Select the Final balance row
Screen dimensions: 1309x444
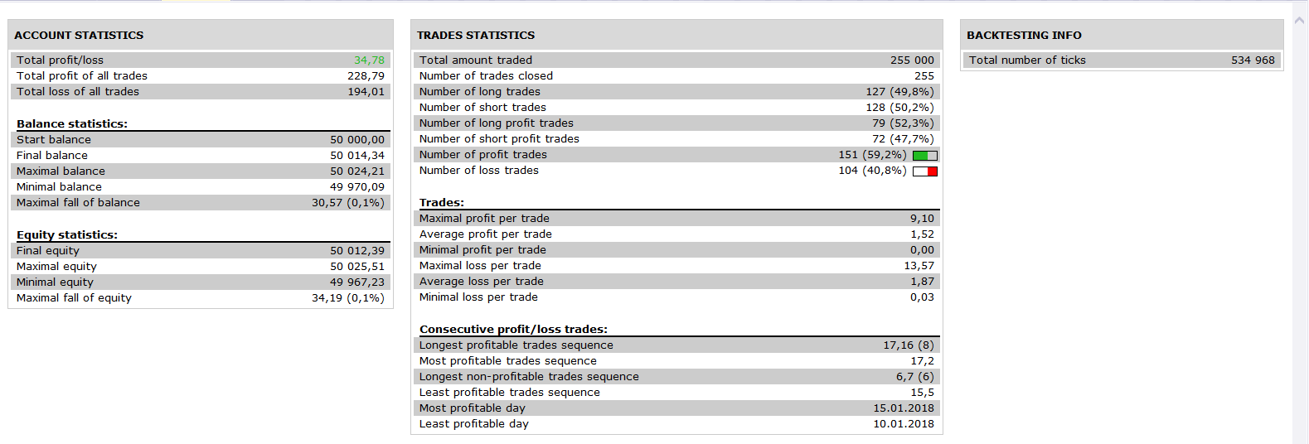[201, 155]
